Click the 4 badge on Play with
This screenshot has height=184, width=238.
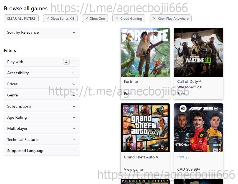pos(66,62)
